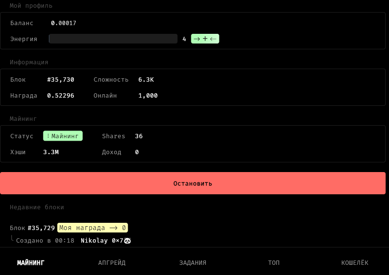The width and height of the screenshot is (389, 275).
Task: Click the tree branch connector under Блок #35,729
Action: coord(12,238)
